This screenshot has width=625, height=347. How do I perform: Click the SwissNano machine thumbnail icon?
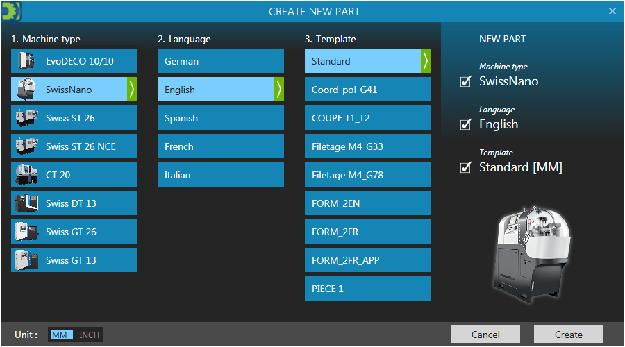coord(26,90)
